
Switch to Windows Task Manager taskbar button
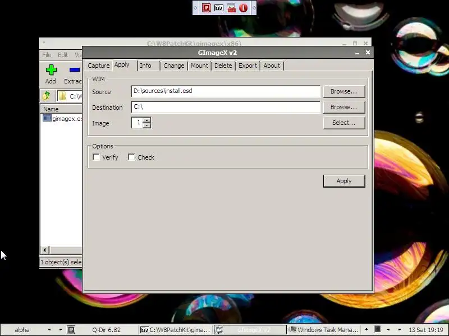point(324,330)
